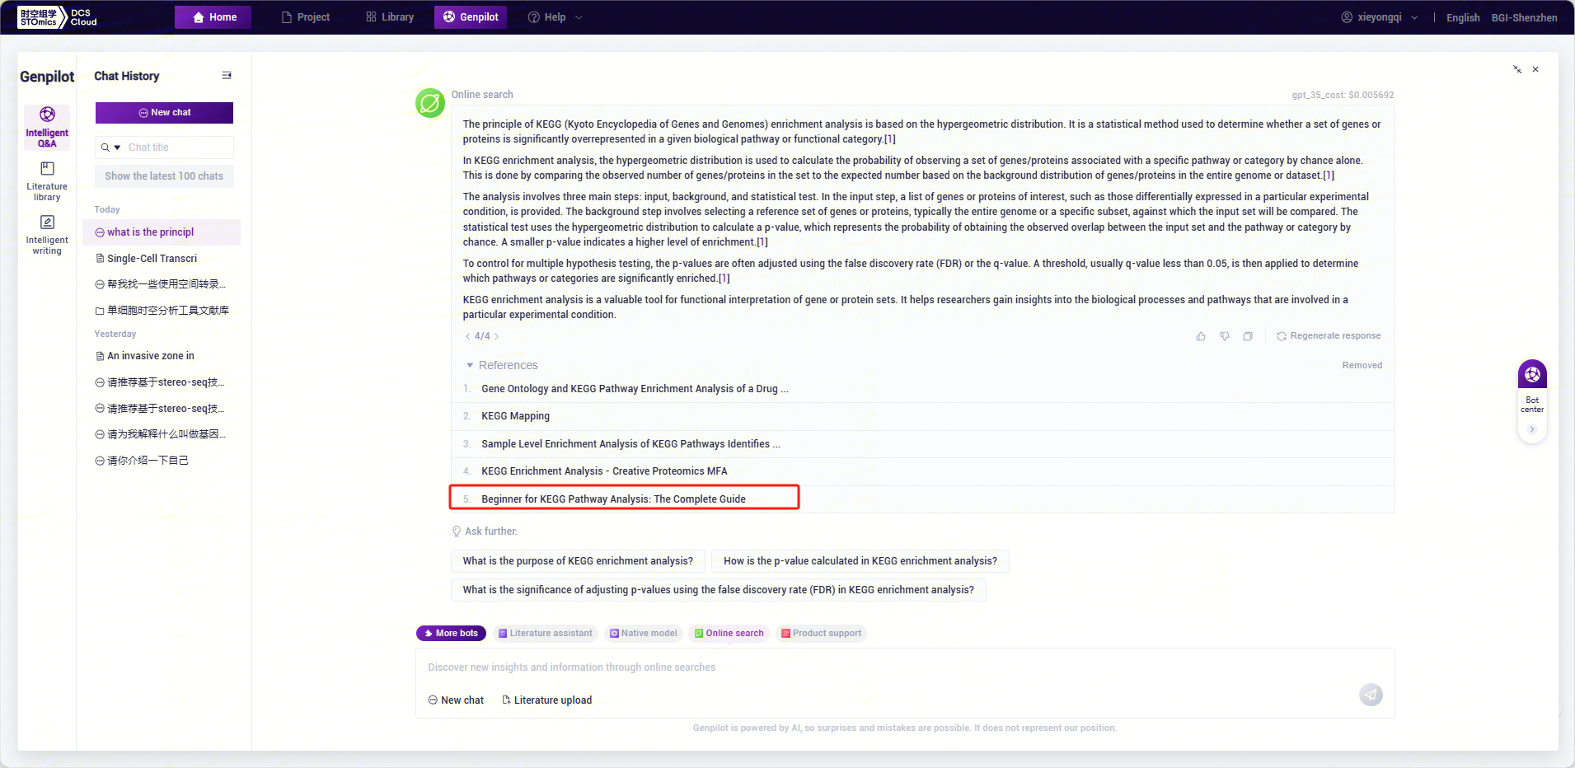
Task: Select the Online search bot
Action: pos(729,634)
